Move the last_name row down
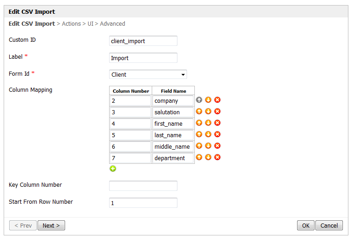 tap(208, 134)
